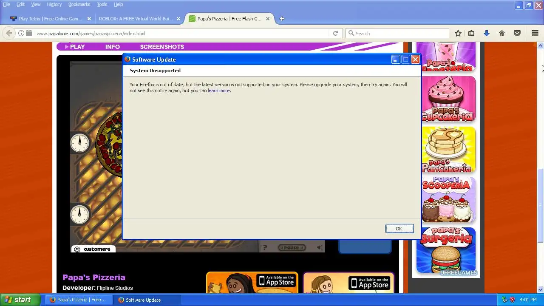
Task: Click the game help question mark
Action: 264,247
